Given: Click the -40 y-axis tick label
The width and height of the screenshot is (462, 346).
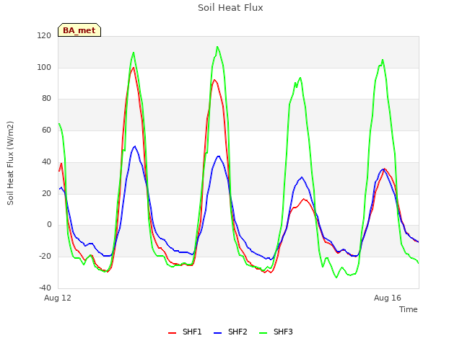Looking at the screenshot, I should tap(45, 288).
